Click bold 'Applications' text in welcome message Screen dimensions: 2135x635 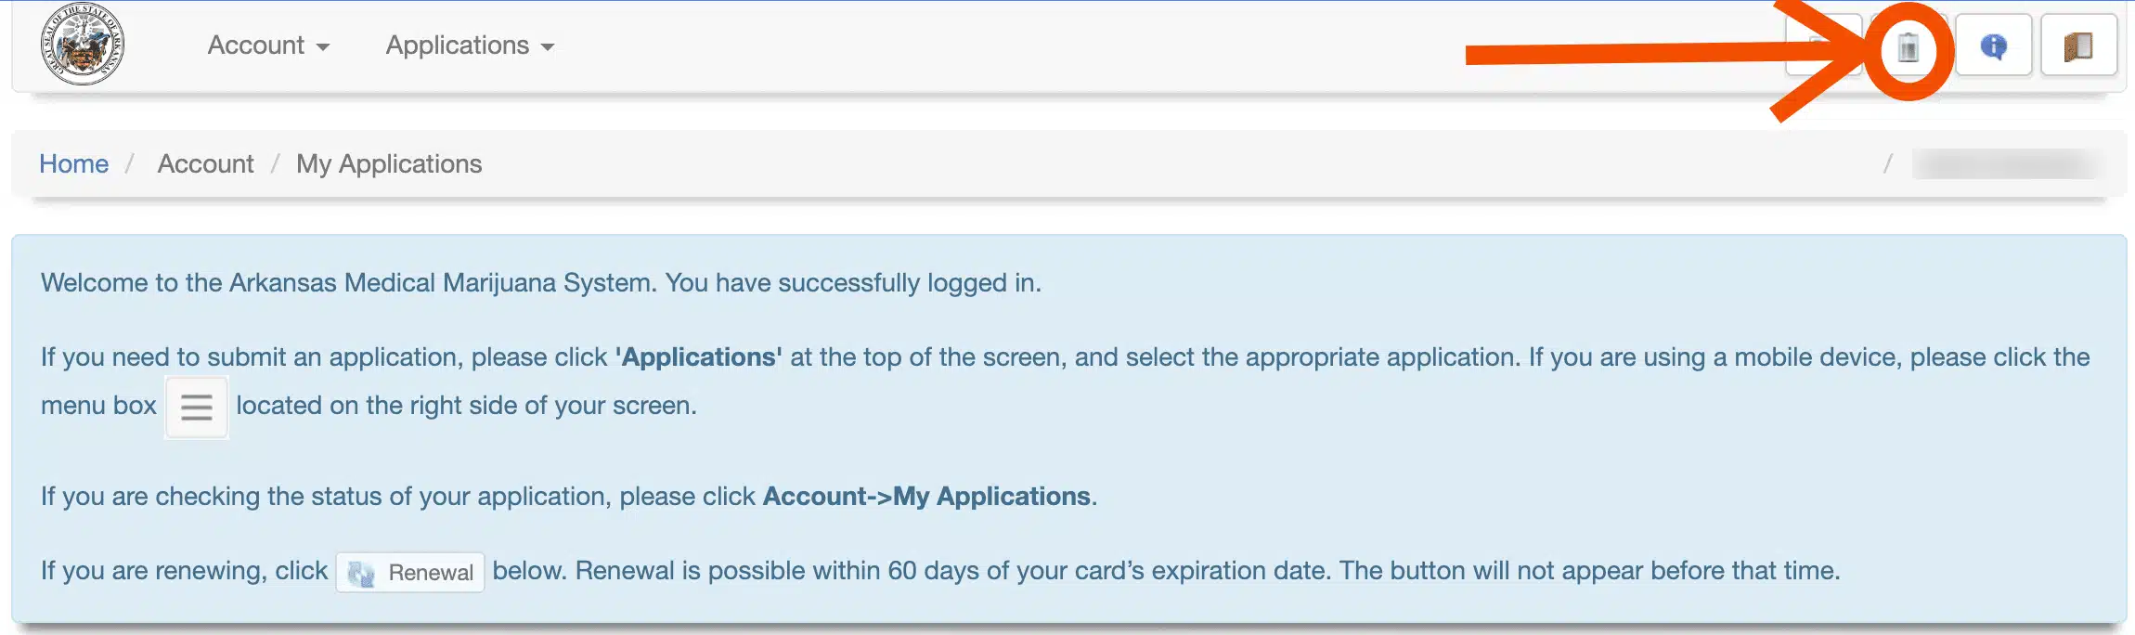[x=698, y=357]
